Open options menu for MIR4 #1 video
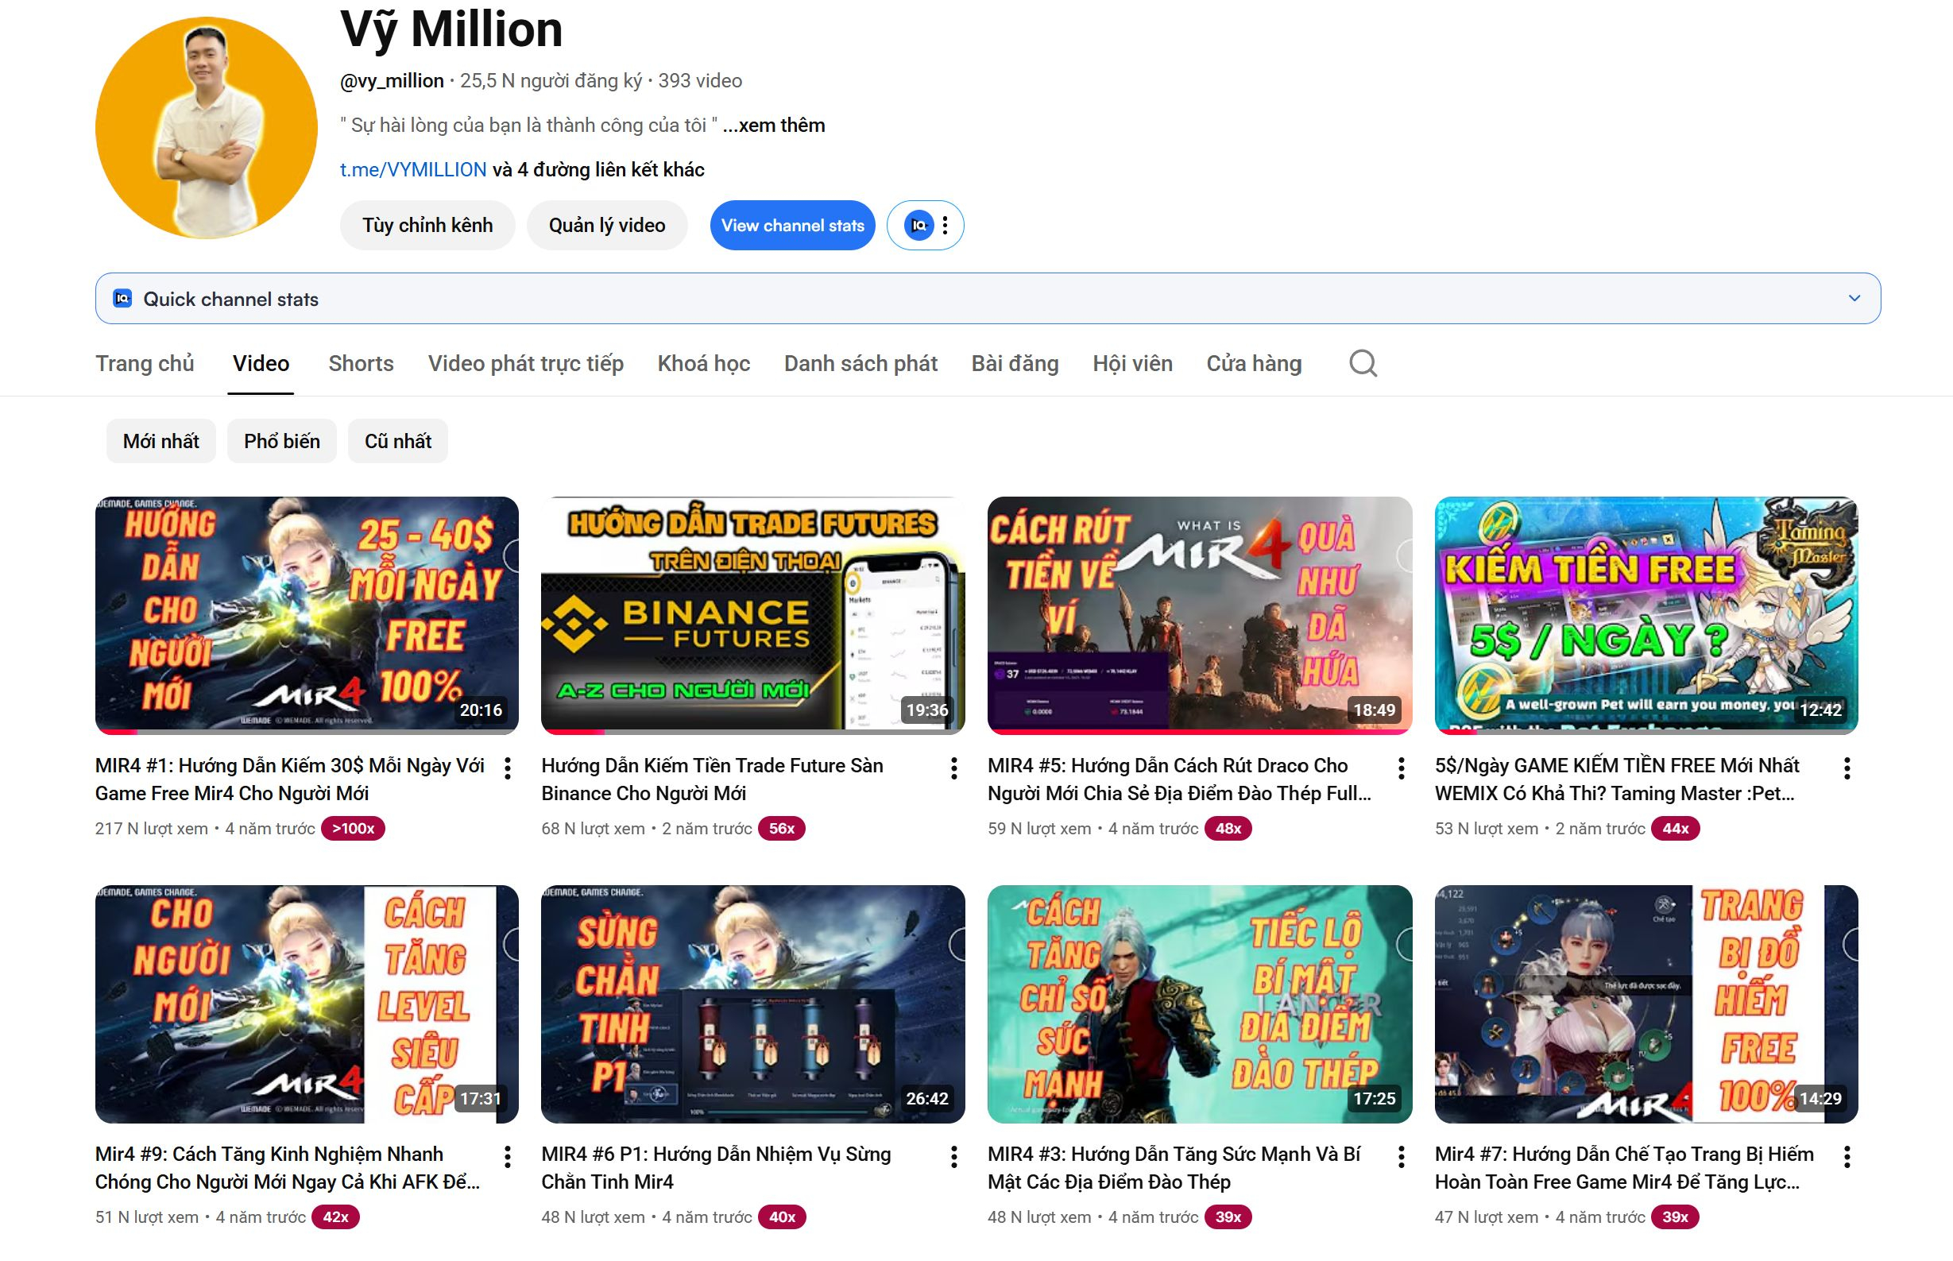 508,768
